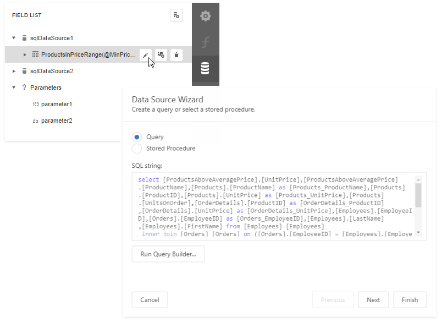Click the Finish button
This screenshot has width=442, height=323.
coord(410,300)
